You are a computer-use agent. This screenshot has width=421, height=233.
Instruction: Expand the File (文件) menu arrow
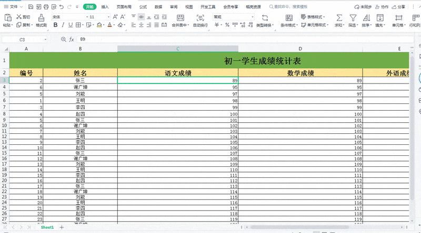(x=22, y=7)
